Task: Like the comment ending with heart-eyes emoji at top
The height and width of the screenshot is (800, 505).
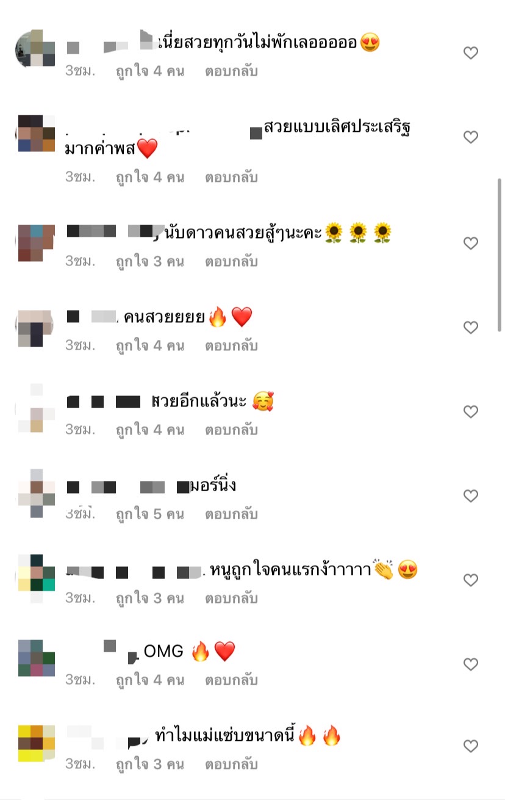Action: coord(470,53)
